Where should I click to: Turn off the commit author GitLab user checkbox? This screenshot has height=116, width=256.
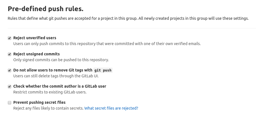tap(10, 87)
